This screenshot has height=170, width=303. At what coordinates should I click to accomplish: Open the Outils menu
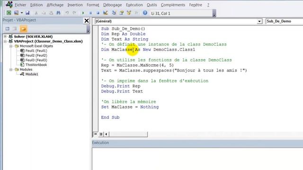coord(151,5)
